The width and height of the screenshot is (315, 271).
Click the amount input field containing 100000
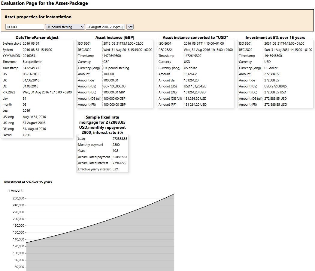point(25,27)
